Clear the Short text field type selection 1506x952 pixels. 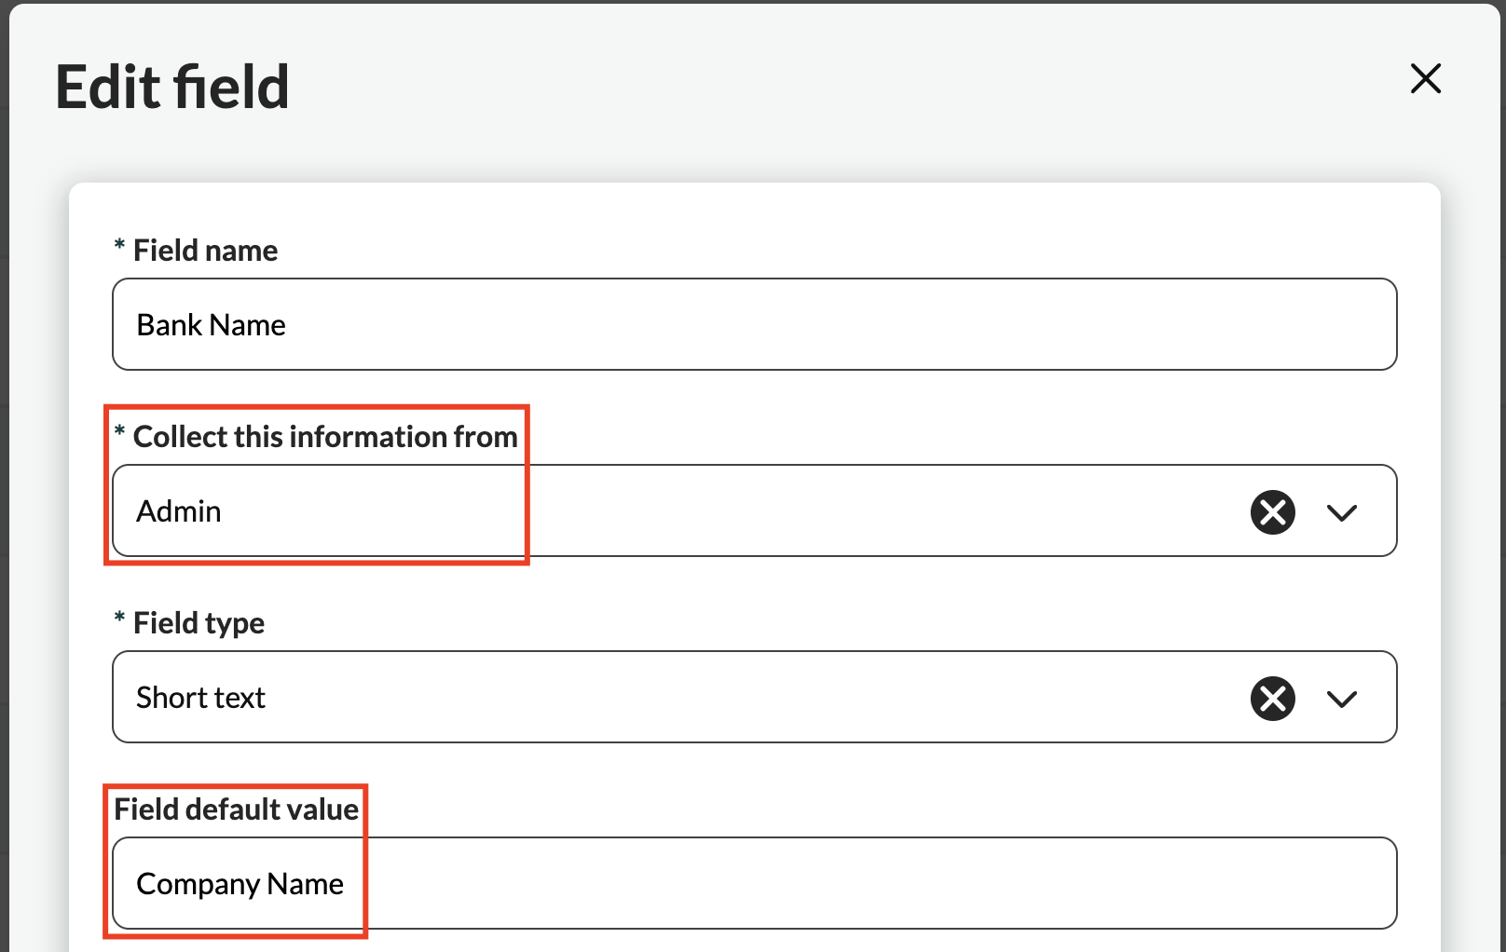[x=1272, y=698]
